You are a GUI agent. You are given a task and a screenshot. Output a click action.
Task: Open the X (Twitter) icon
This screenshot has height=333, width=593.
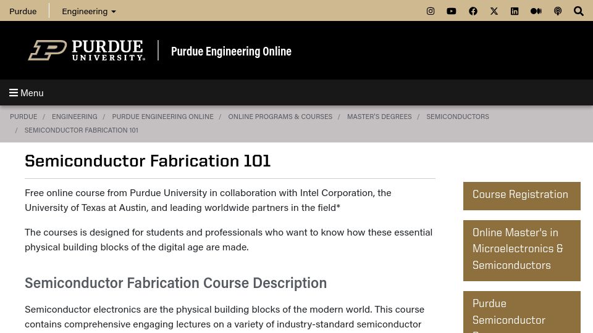click(494, 11)
